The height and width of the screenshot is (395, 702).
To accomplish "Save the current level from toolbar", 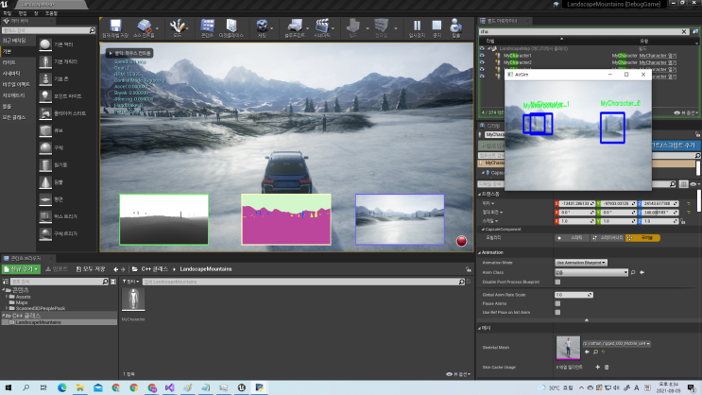I will (115, 28).
